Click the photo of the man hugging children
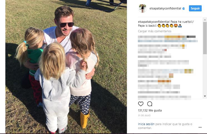This screenshot has height=134, width=207. point(66,67)
